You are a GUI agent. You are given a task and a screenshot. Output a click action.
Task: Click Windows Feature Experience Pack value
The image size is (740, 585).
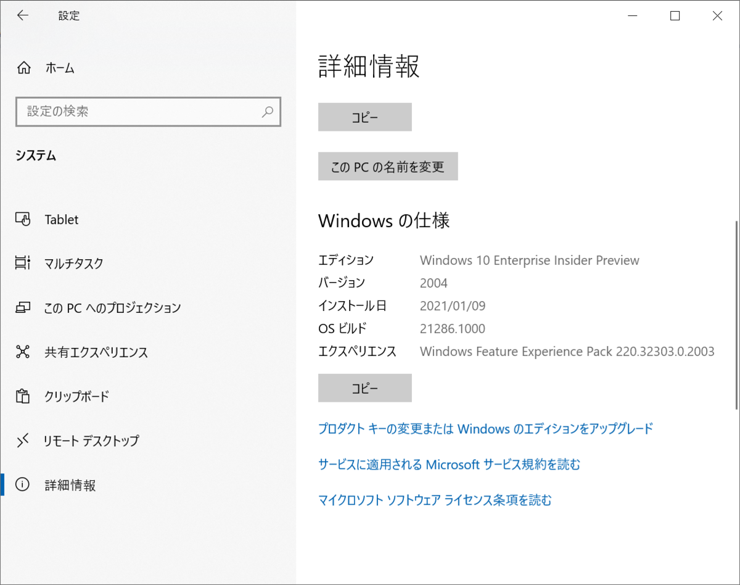(x=567, y=352)
